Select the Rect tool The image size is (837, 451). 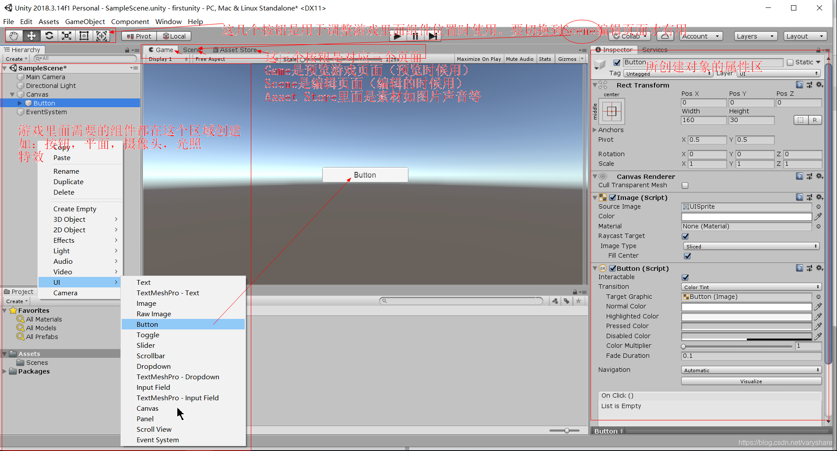[x=84, y=36]
